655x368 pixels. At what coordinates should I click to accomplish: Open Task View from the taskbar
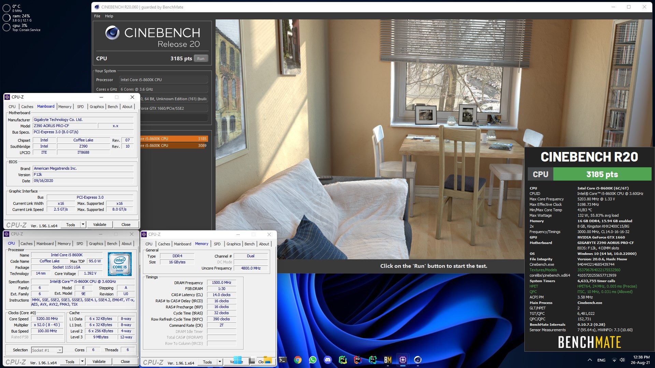point(252,360)
